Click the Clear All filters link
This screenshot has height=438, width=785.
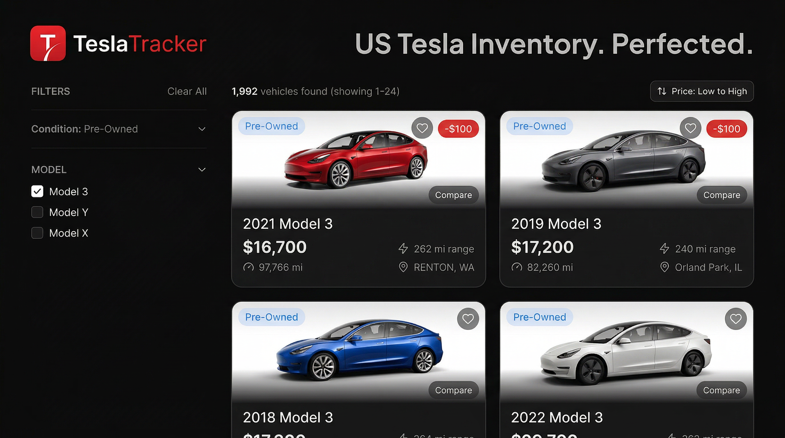point(187,91)
